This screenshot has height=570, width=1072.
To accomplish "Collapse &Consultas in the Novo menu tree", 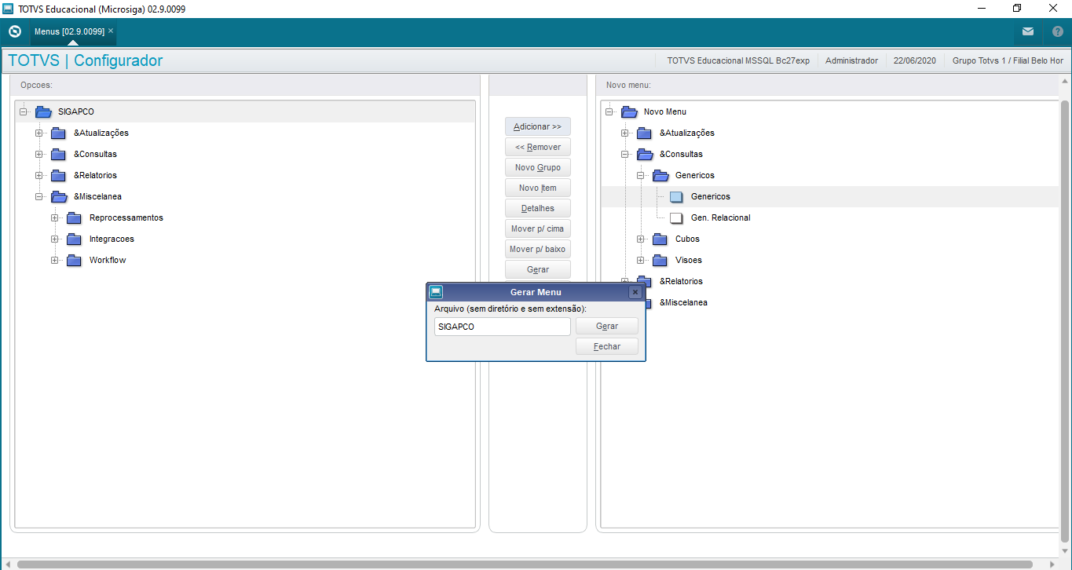I will (625, 154).
